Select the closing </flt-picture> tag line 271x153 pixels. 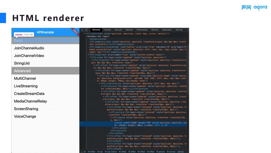(x=118, y=131)
